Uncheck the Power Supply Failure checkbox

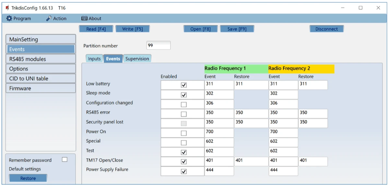(183, 171)
